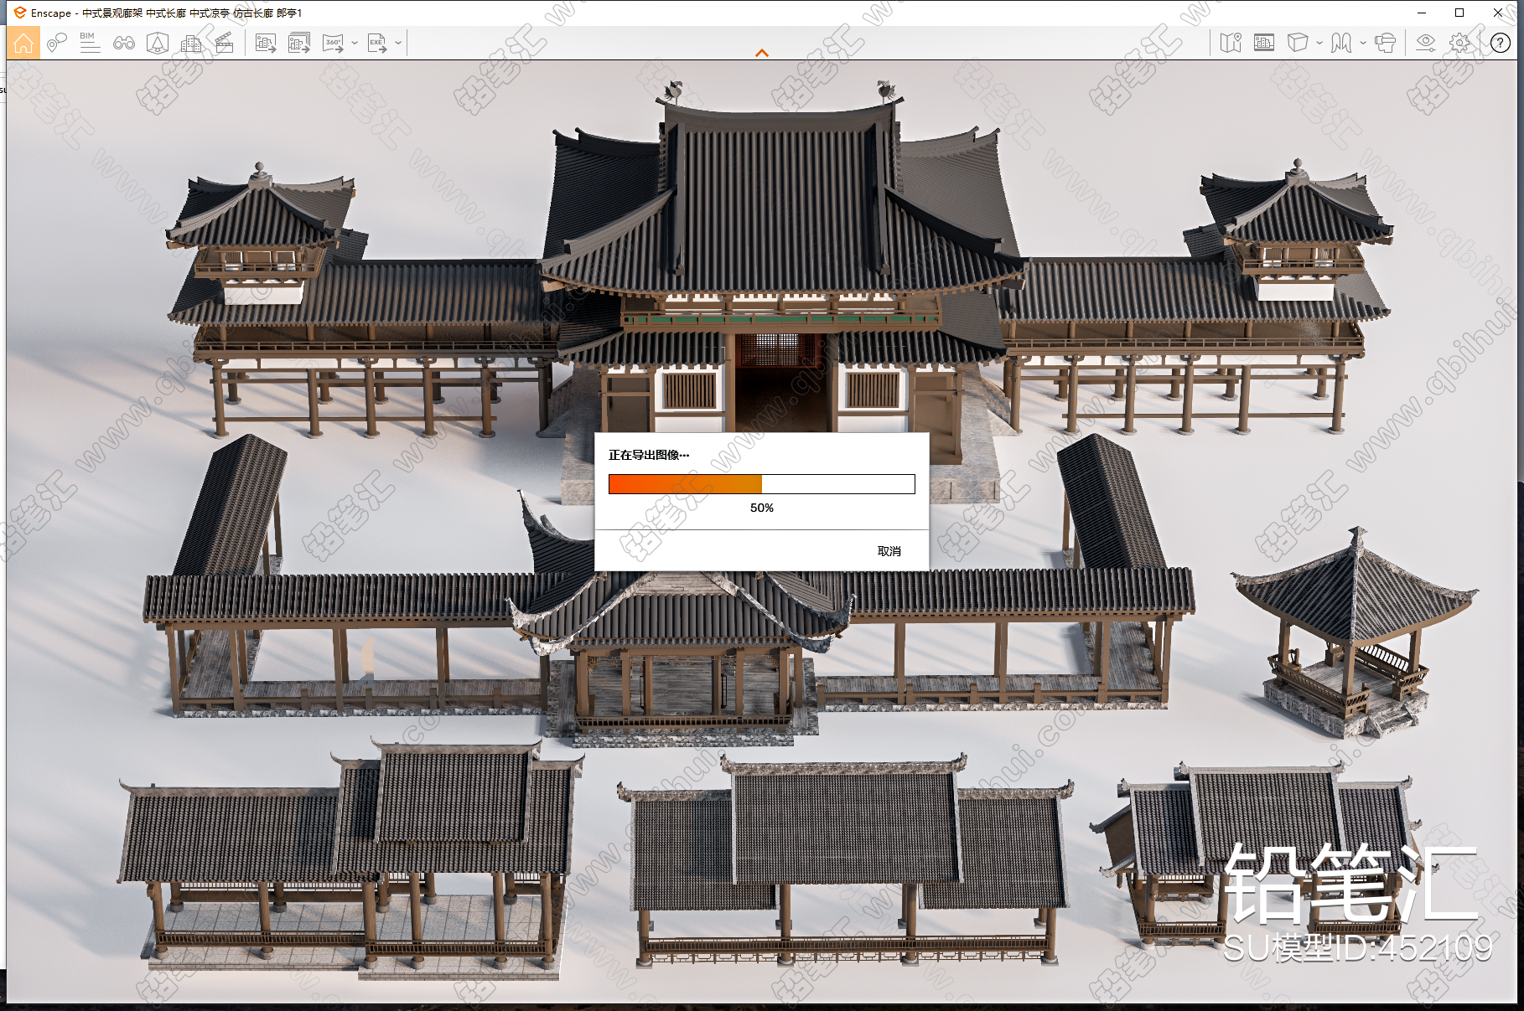Viewport: 1524px width, 1011px height.
Task: Click the screenshot export icon
Action: (266, 43)
